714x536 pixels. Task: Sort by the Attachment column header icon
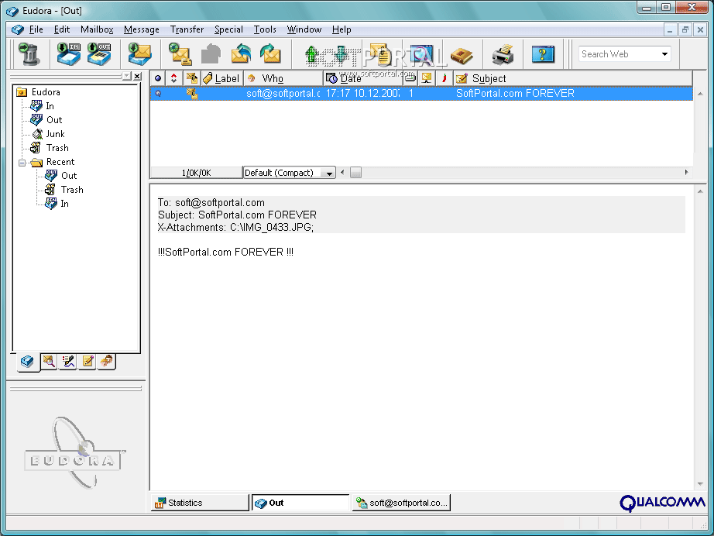192,78
